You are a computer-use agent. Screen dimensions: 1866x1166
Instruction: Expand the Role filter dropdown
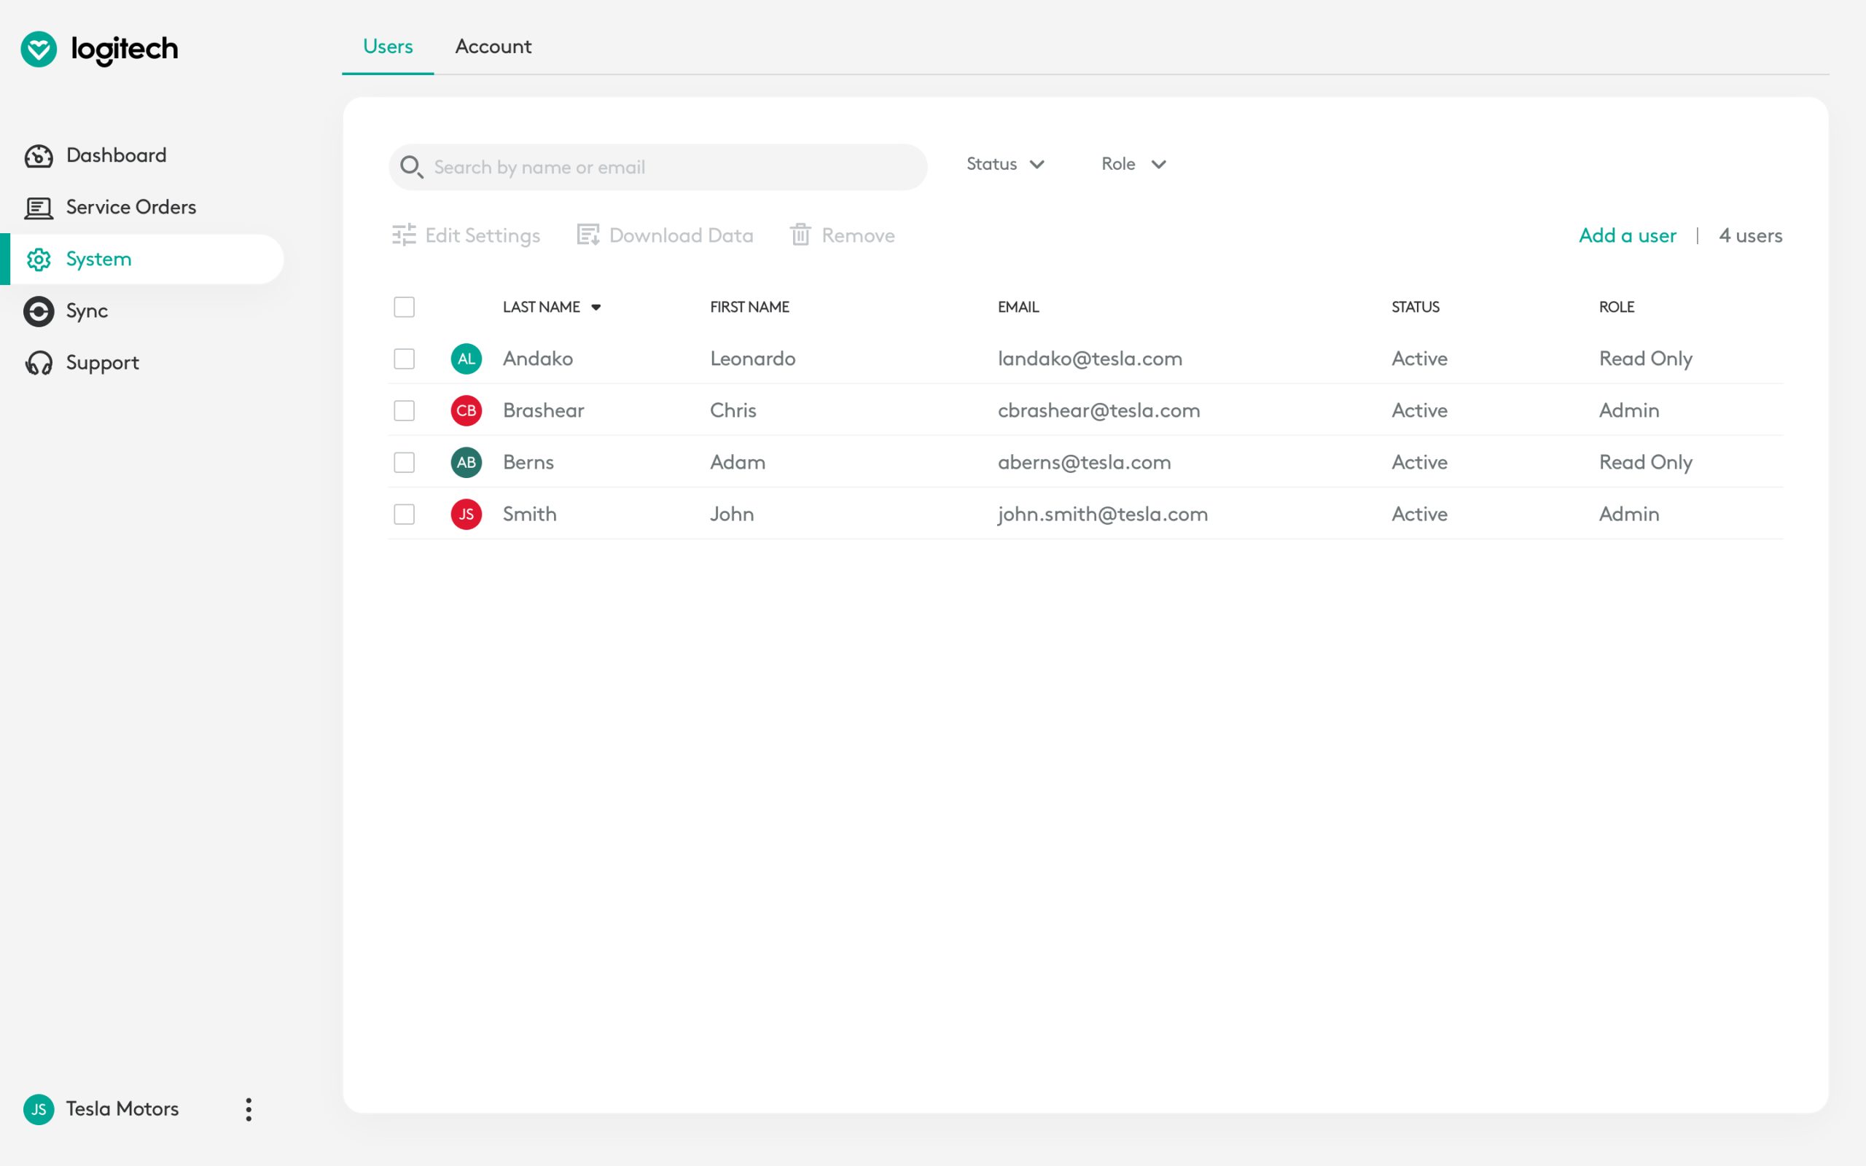click(1133, 164)
